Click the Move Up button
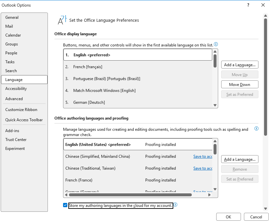Viewport: 270px width, 223px height. (x=240, y=75)
